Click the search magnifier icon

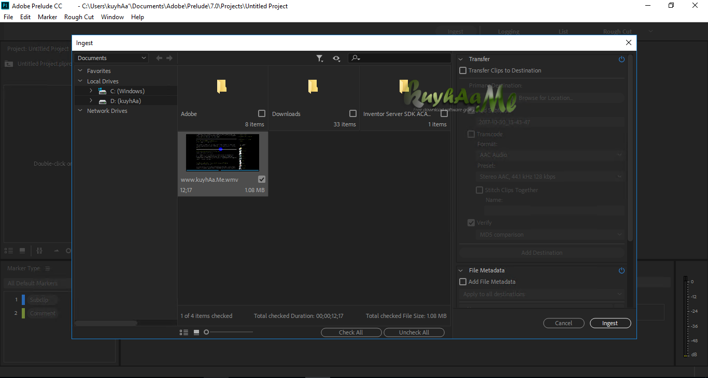coord(356,58)
